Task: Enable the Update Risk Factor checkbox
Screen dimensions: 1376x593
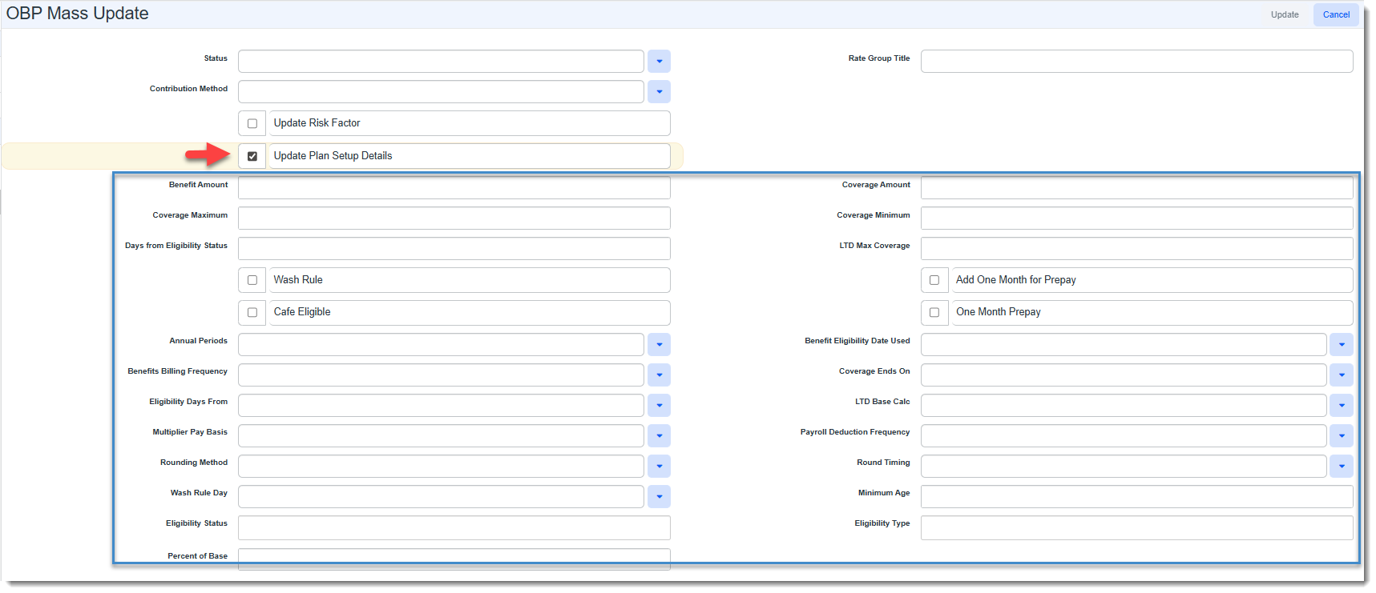Action: point(252,124)
